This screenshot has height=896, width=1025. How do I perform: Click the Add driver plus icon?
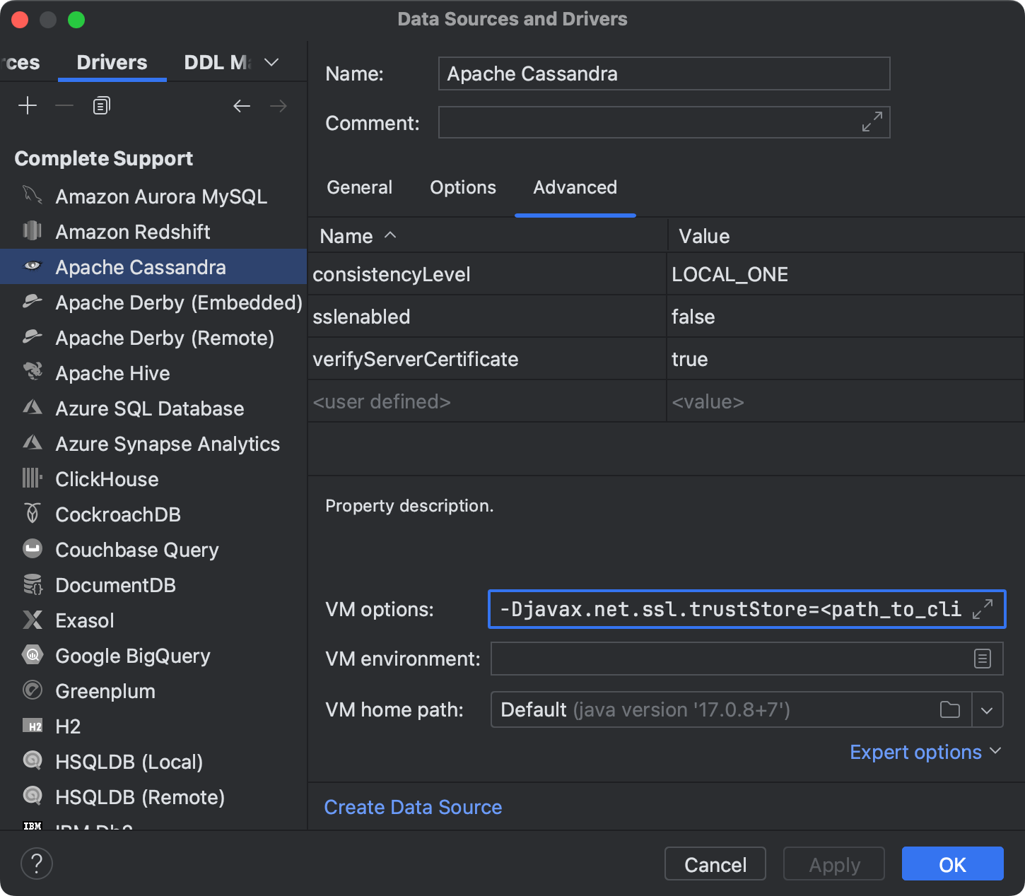(28, 106)
